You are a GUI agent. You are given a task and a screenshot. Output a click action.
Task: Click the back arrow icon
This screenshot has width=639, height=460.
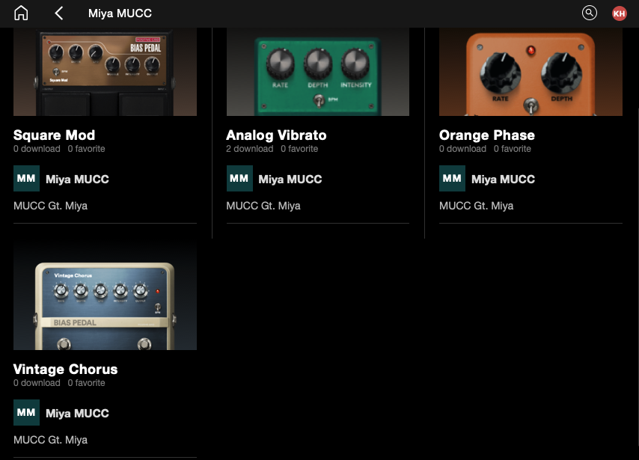pyautogui.click(x=58, y=13)
